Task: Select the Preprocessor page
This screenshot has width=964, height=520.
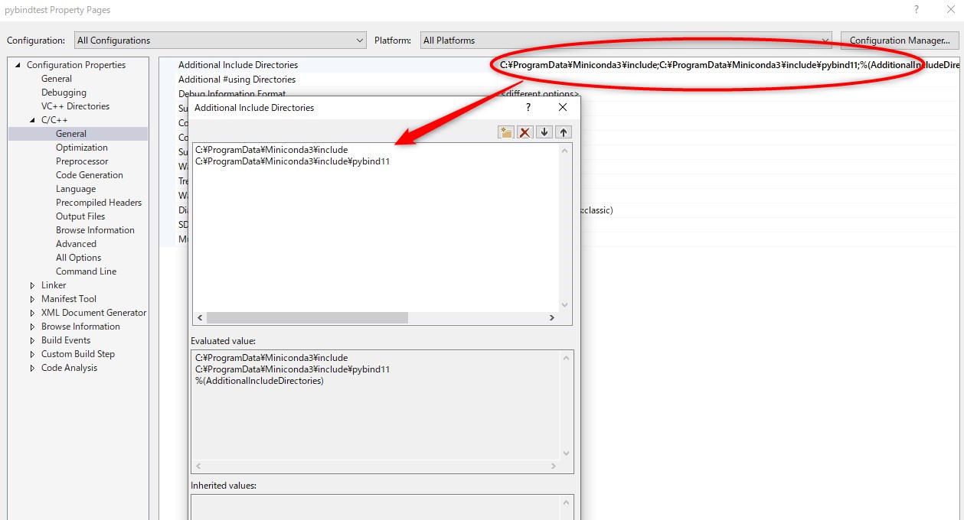Action: click(82, 161)
